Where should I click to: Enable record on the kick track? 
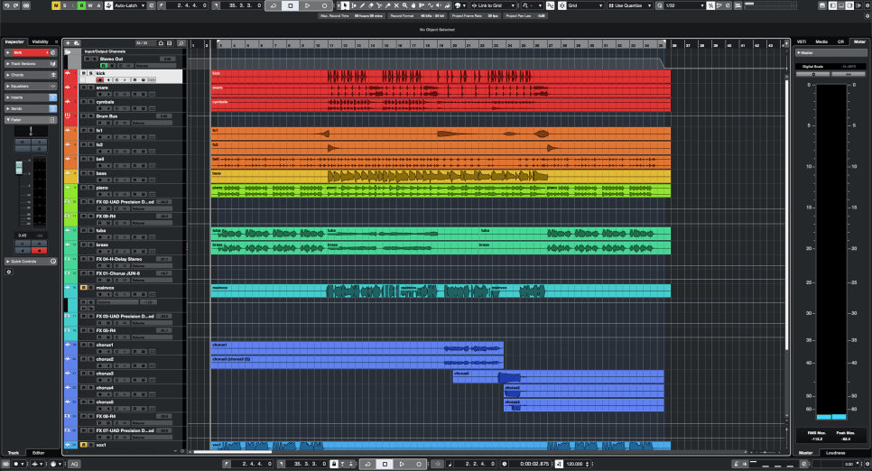click(x=100, y=80)
